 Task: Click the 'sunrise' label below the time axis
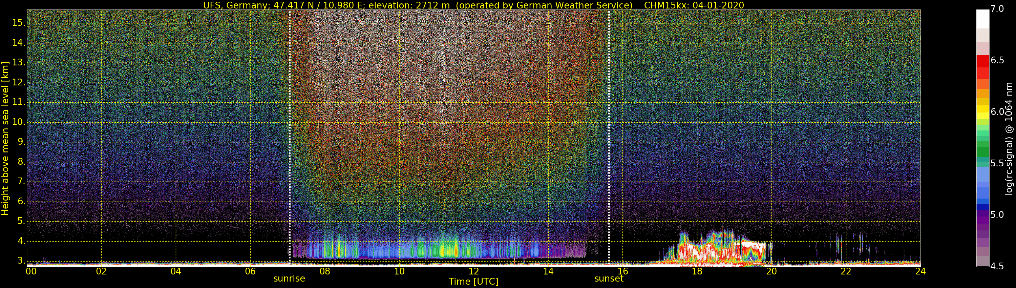289,279
